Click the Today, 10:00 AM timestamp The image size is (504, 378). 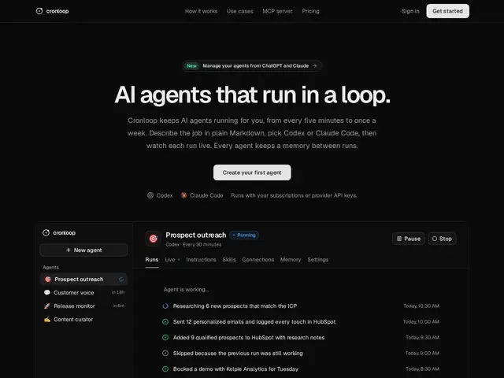coord(421,322)
